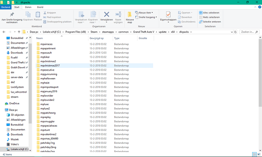The width and height of the screenshot is (262, 157).
Task: Click navigation pane scrollbar down arrow
Action: 30,150
